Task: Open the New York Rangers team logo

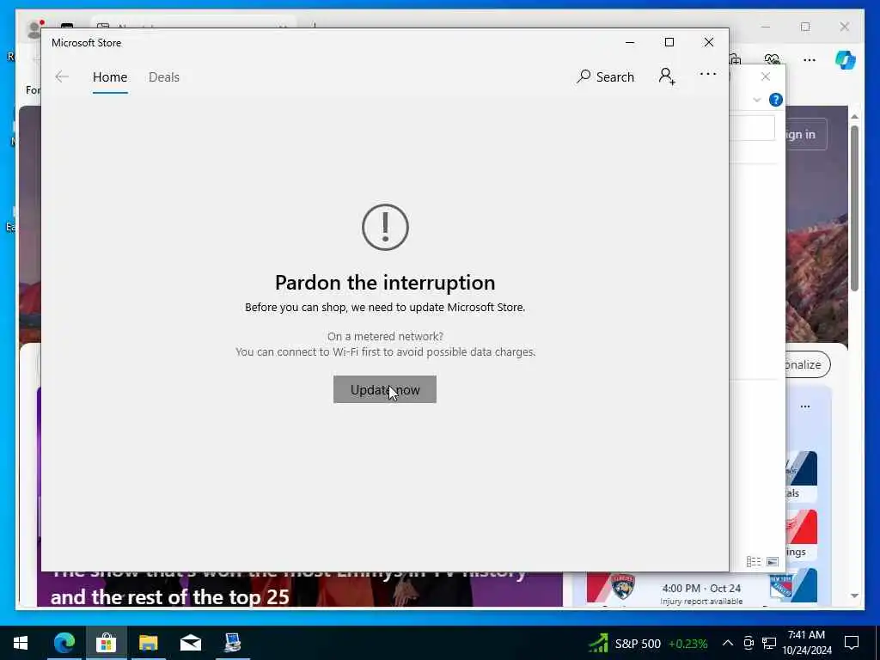Action: point(780,586)
